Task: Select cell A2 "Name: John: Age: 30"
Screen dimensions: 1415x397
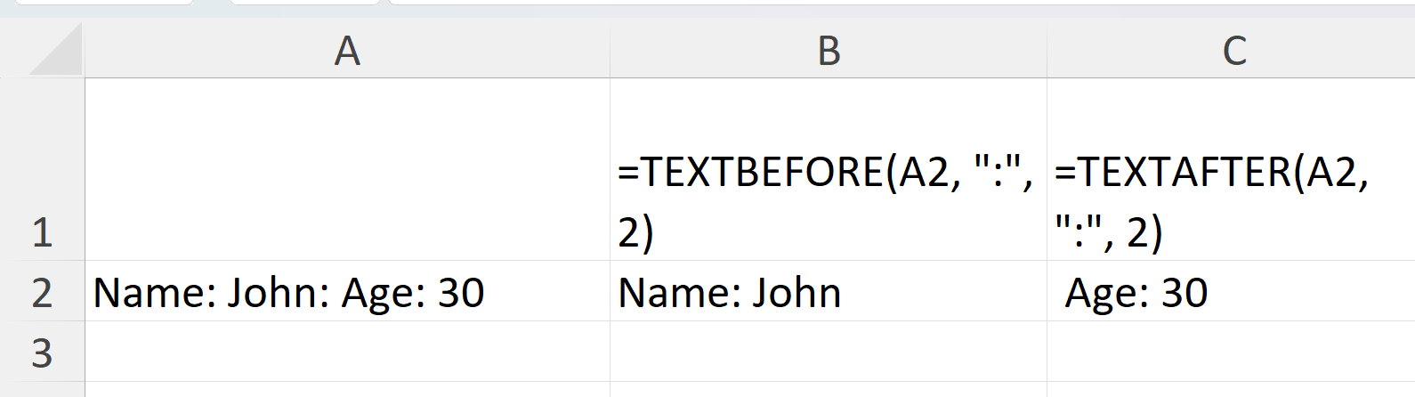Action: (347, 292)
